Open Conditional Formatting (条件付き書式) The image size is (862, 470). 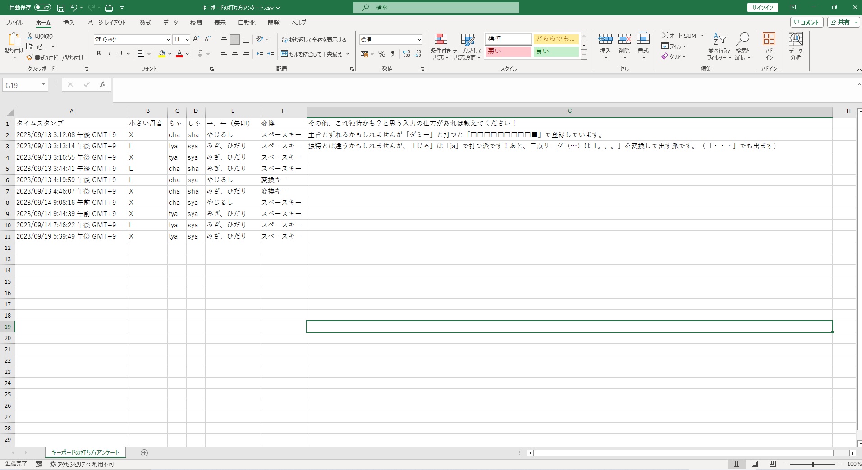coord(440,47)
